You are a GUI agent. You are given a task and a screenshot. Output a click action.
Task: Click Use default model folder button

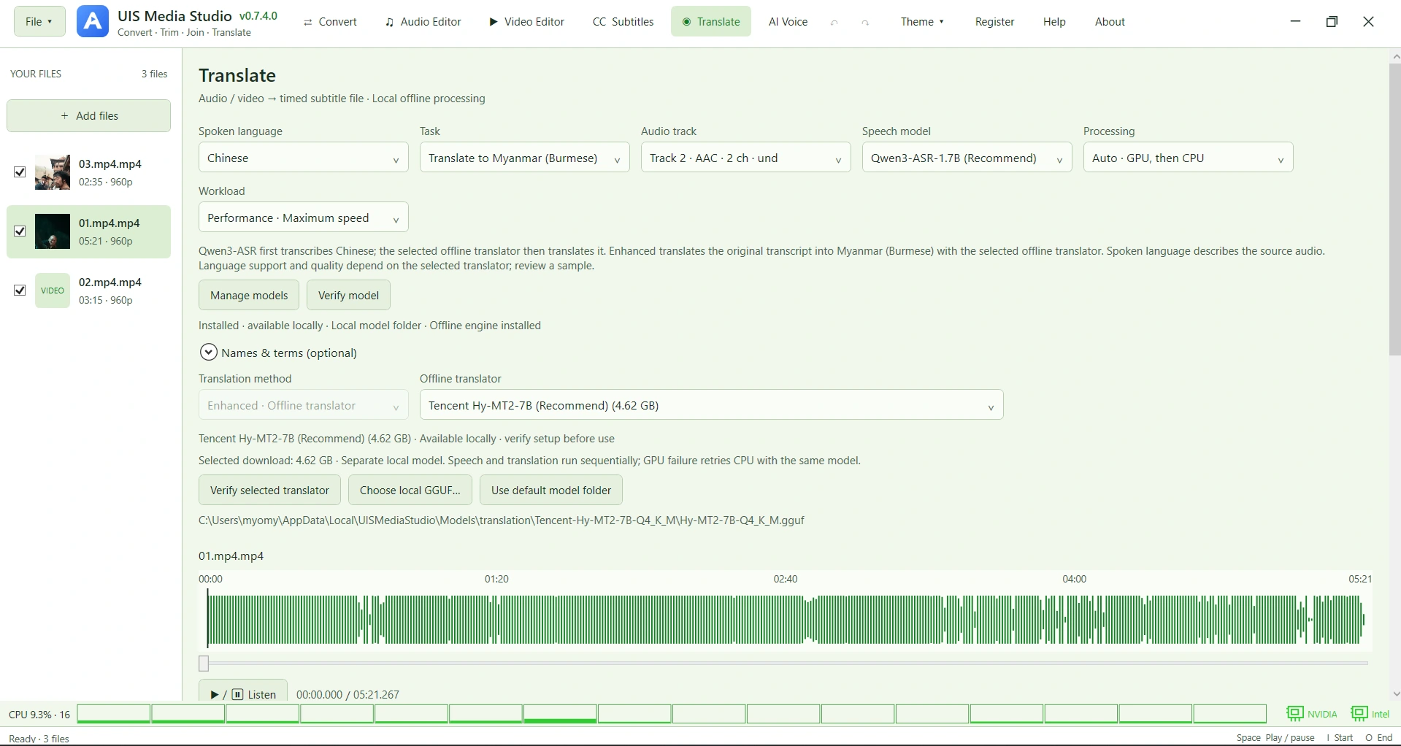pos(551,490)
